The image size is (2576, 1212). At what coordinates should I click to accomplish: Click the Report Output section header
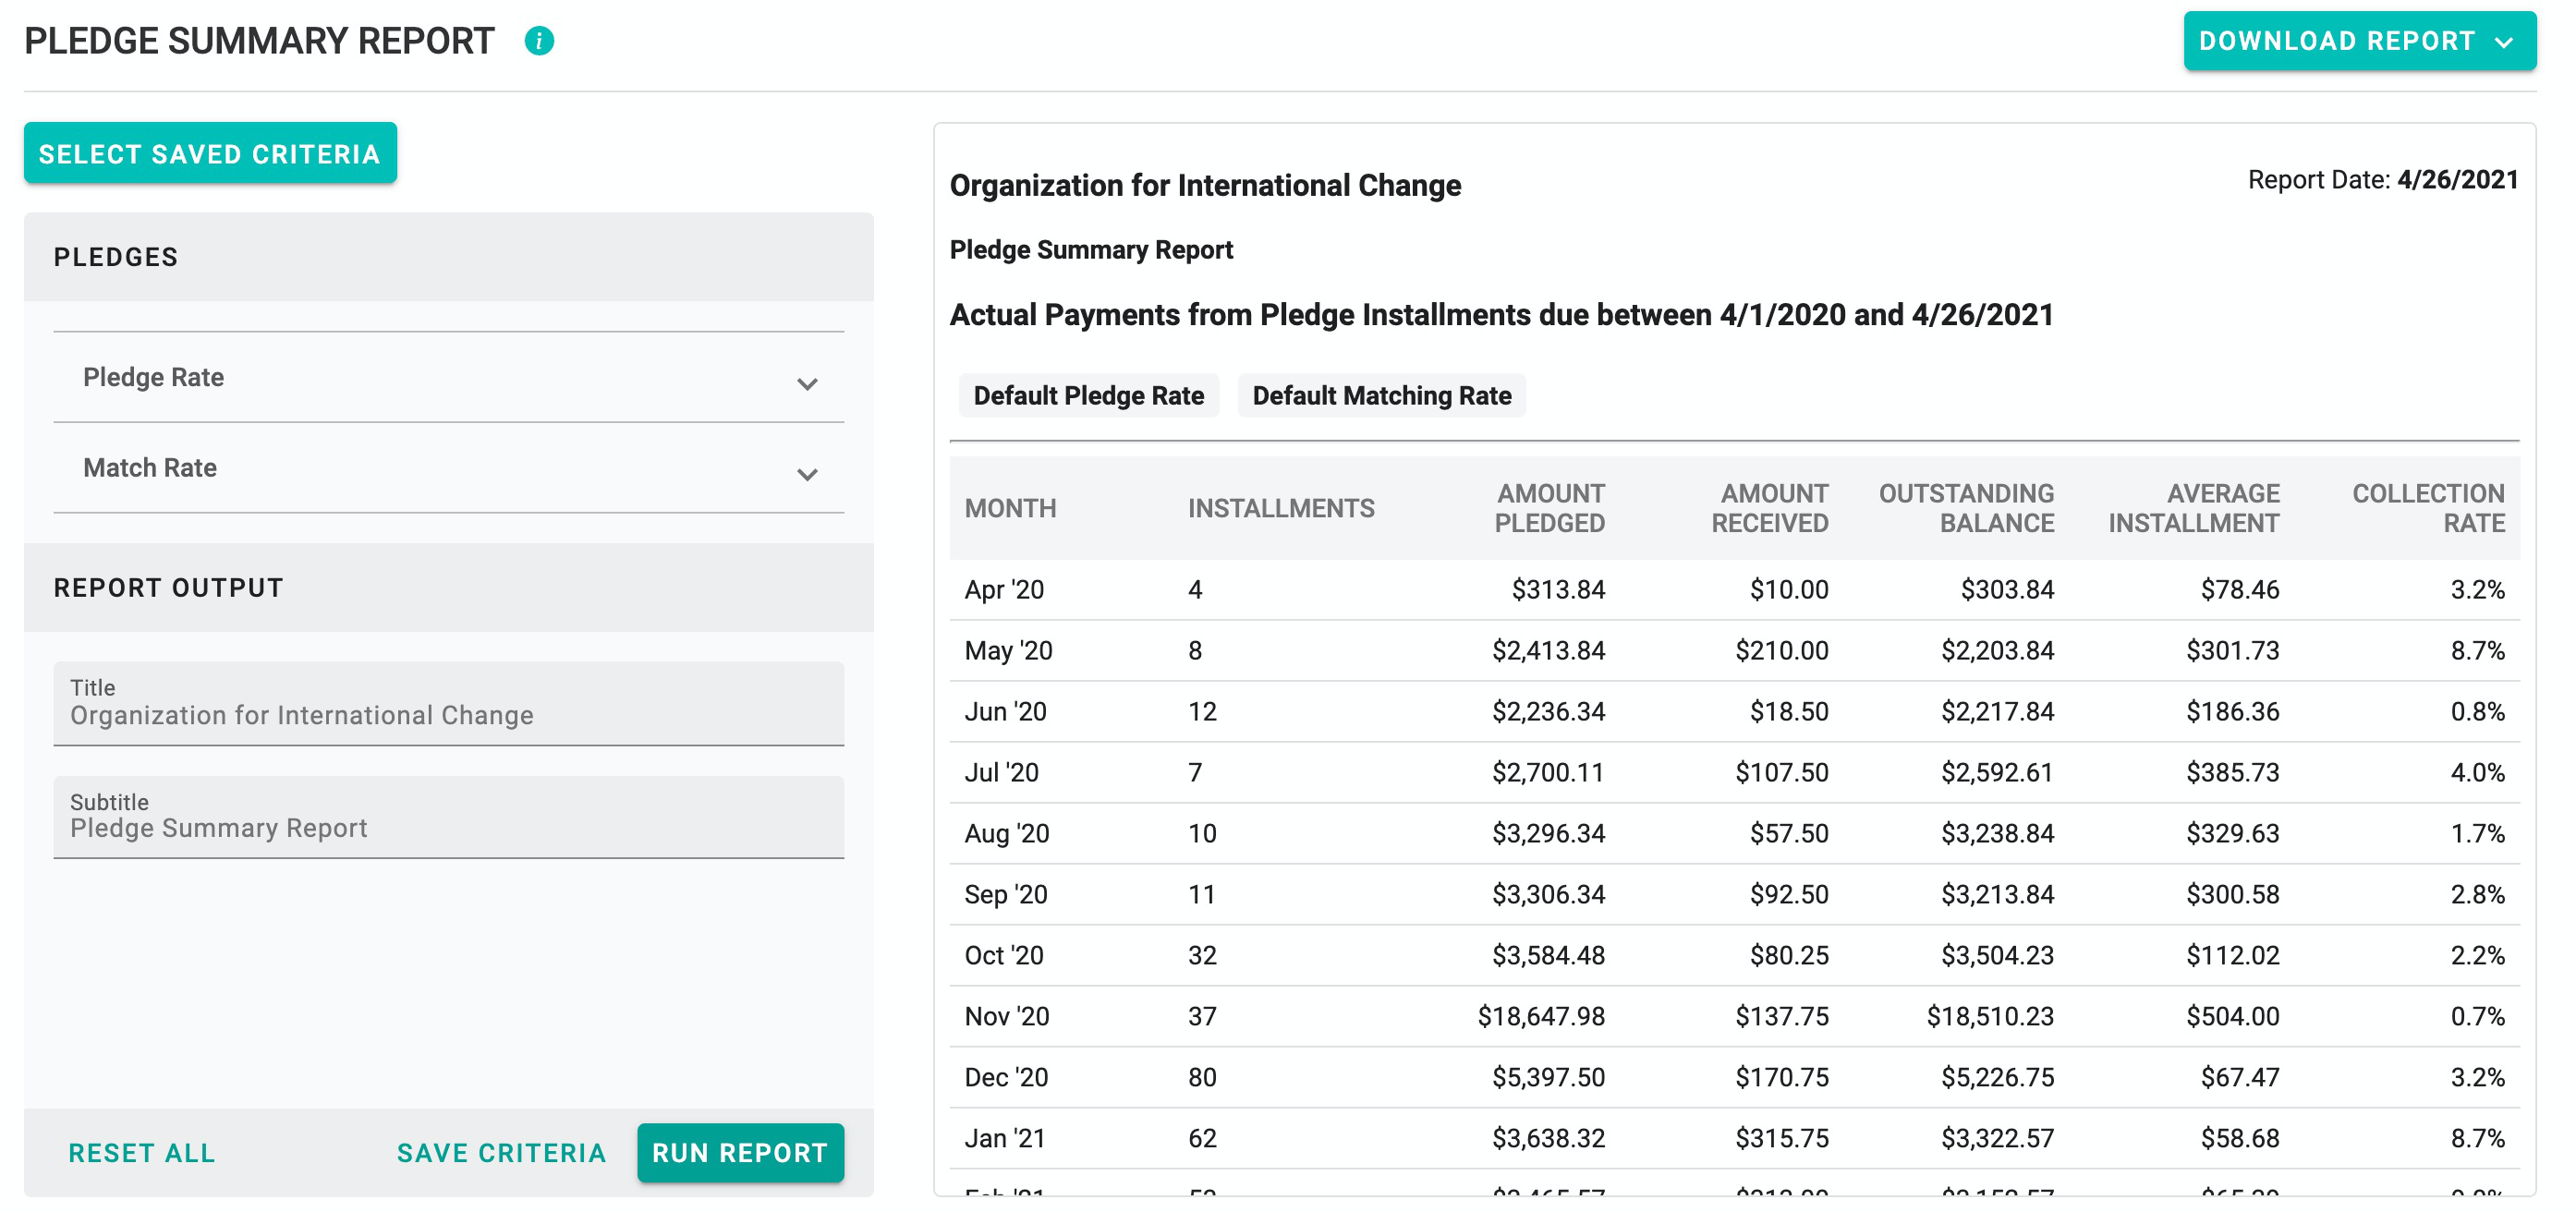pos(168,587)
